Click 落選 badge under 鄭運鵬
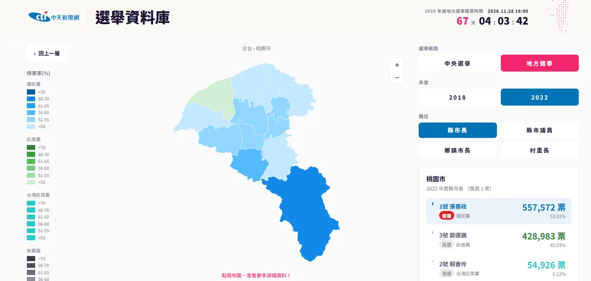Viewport: 591px width, 281px height. coord(447,245)
